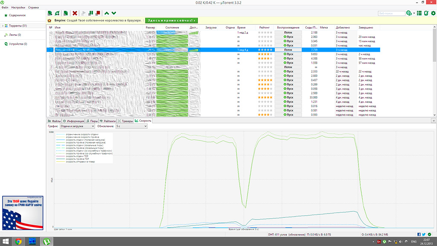Click the Add Torrent from URL icon
This screenshot has height=246, width=437.
(x=57, y=14)
